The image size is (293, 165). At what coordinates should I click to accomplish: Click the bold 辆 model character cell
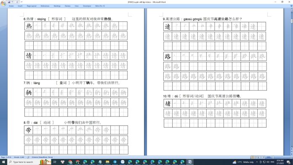coord(29,92)
